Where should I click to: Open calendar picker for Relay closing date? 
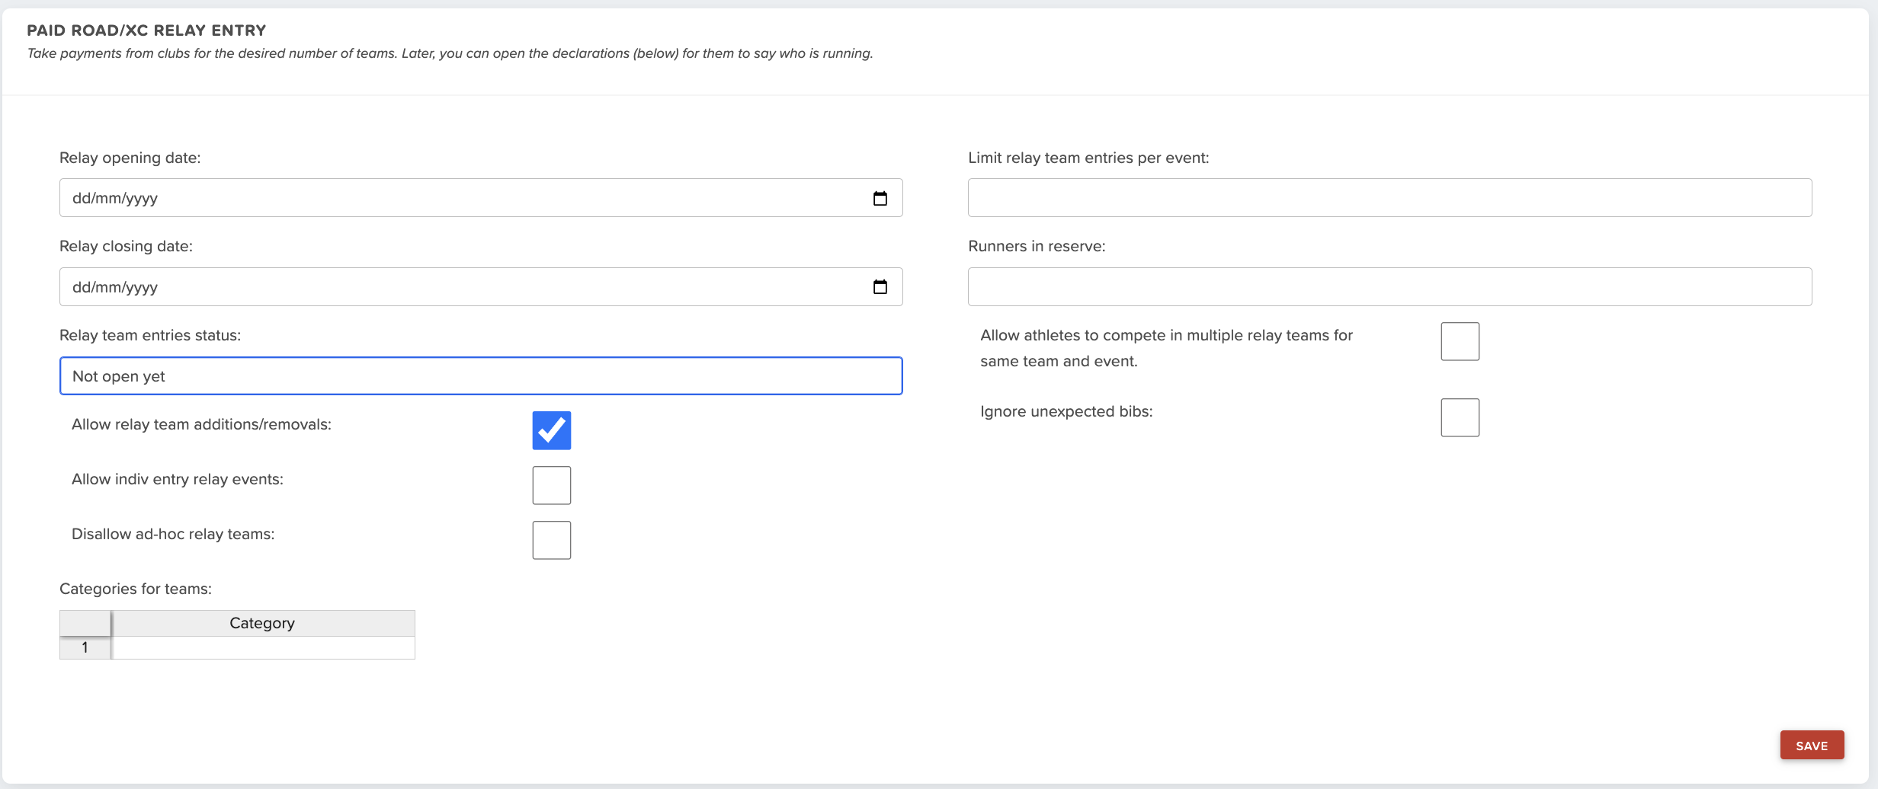click(880, 287)
